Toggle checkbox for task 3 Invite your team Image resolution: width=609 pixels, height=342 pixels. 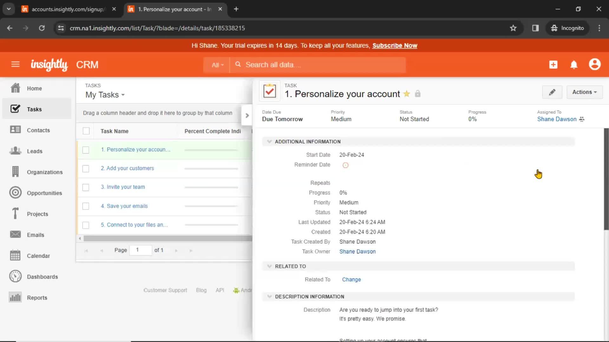click(86, 187)
